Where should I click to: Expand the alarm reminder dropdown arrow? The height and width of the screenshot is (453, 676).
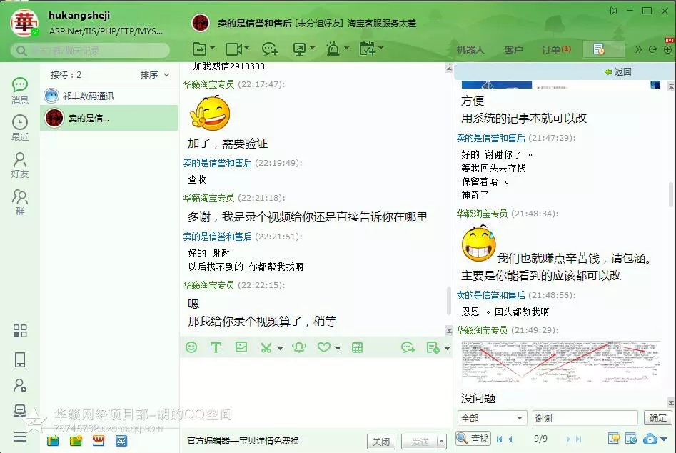[x=346, y=48]
